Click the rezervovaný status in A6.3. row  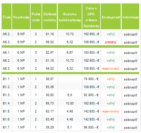point(111,69)
